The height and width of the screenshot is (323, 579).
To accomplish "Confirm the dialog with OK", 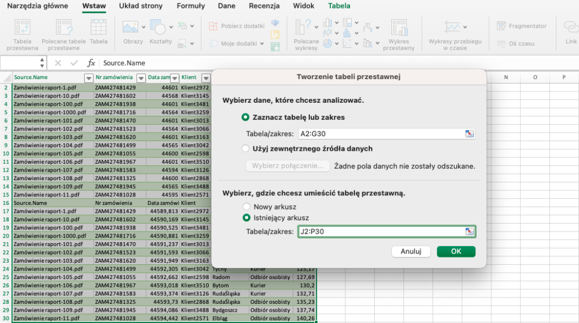I will coord(456,251).
